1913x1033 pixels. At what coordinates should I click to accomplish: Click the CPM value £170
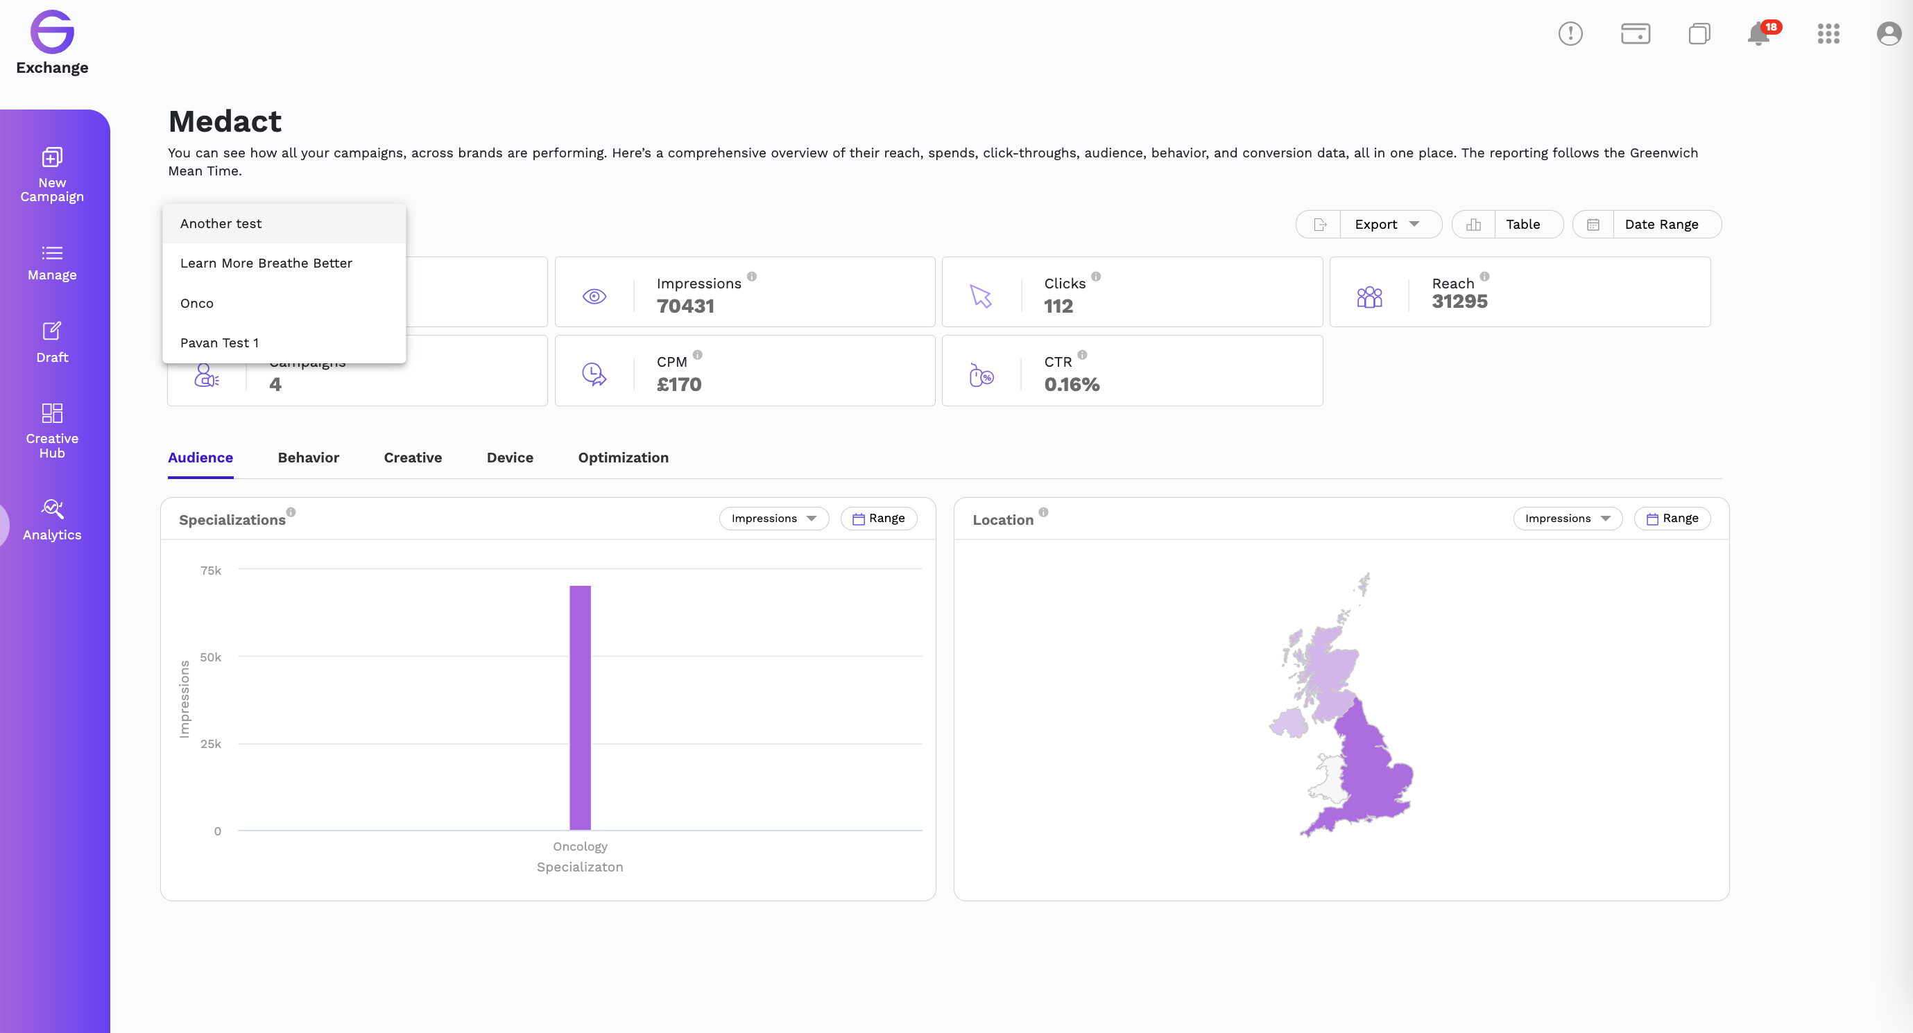(679, 384)
